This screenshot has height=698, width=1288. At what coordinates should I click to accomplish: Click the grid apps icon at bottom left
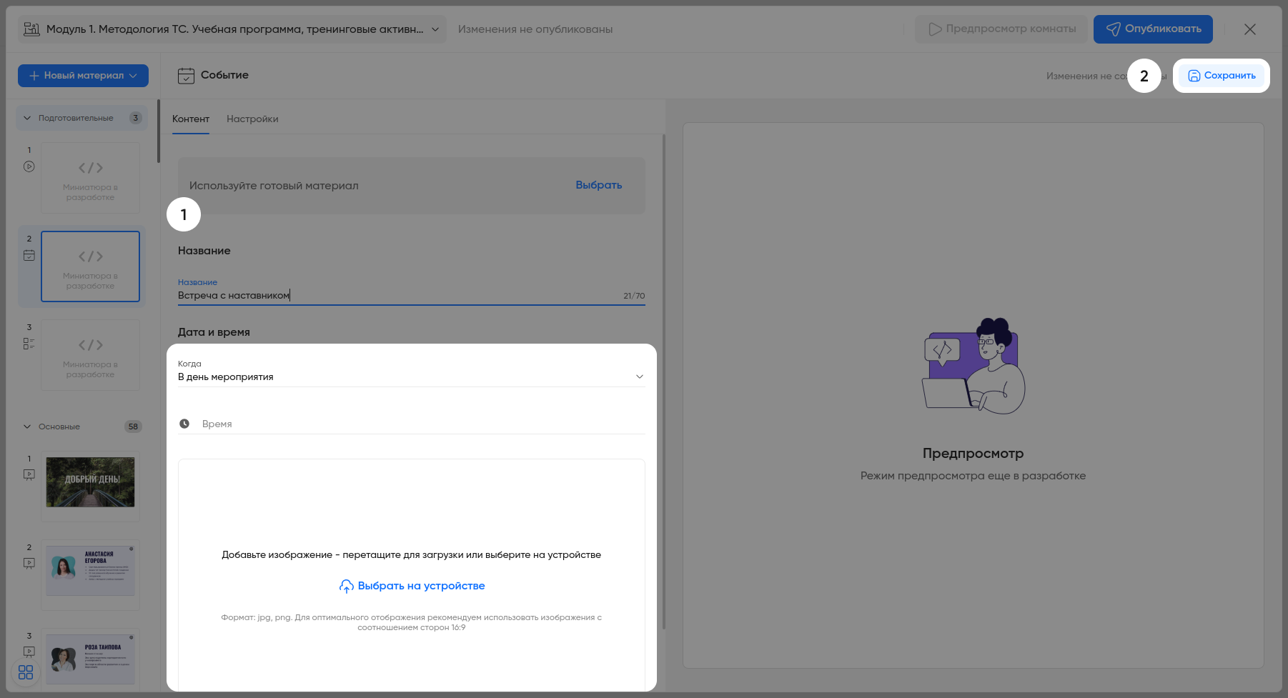[26, 672]
